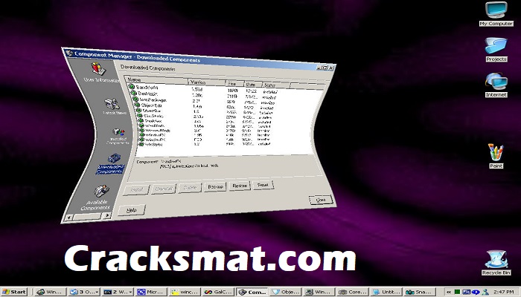
Task: Click the Backup button
Action: 215,187
